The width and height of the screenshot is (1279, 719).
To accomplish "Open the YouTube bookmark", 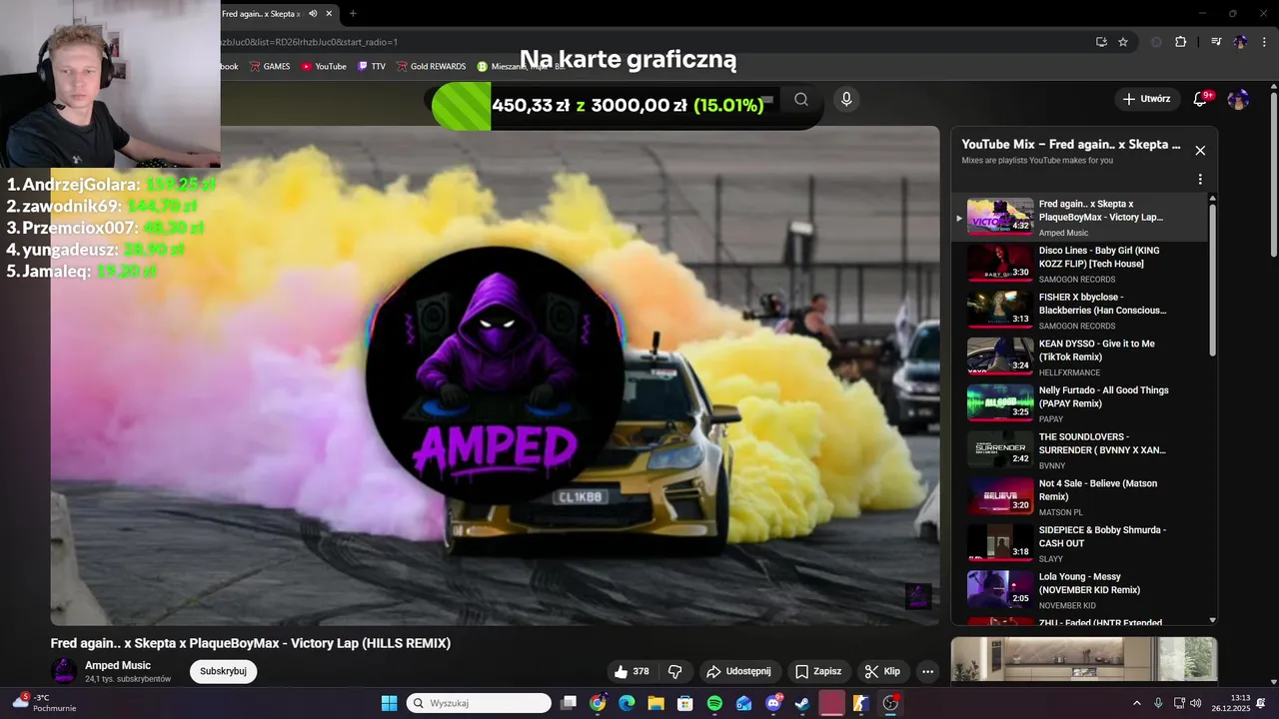I will (x=324, y=66).
